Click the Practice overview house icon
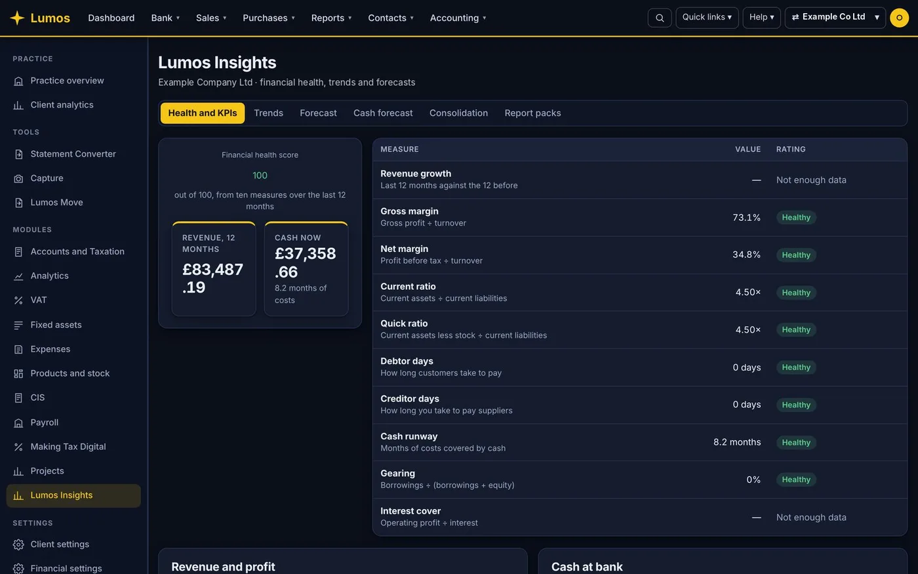This screenshot has height=574, width=918. pyautogui.click(x=18, y=81)
